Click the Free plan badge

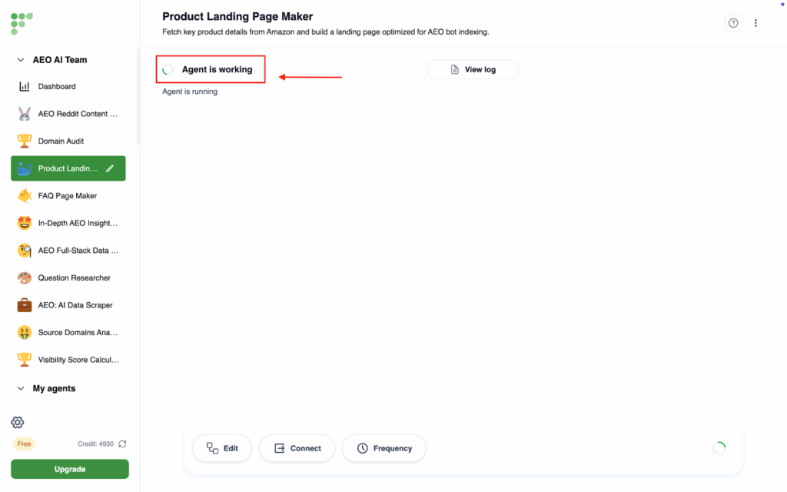coord(25,444)
